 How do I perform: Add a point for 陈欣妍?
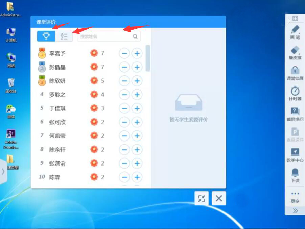tap(137, 81)
